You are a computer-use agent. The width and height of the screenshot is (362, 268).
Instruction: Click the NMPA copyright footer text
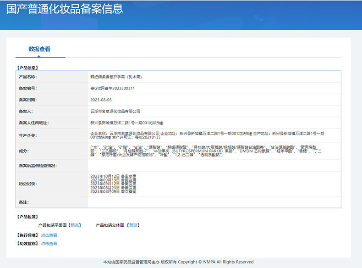coord(178,262)
